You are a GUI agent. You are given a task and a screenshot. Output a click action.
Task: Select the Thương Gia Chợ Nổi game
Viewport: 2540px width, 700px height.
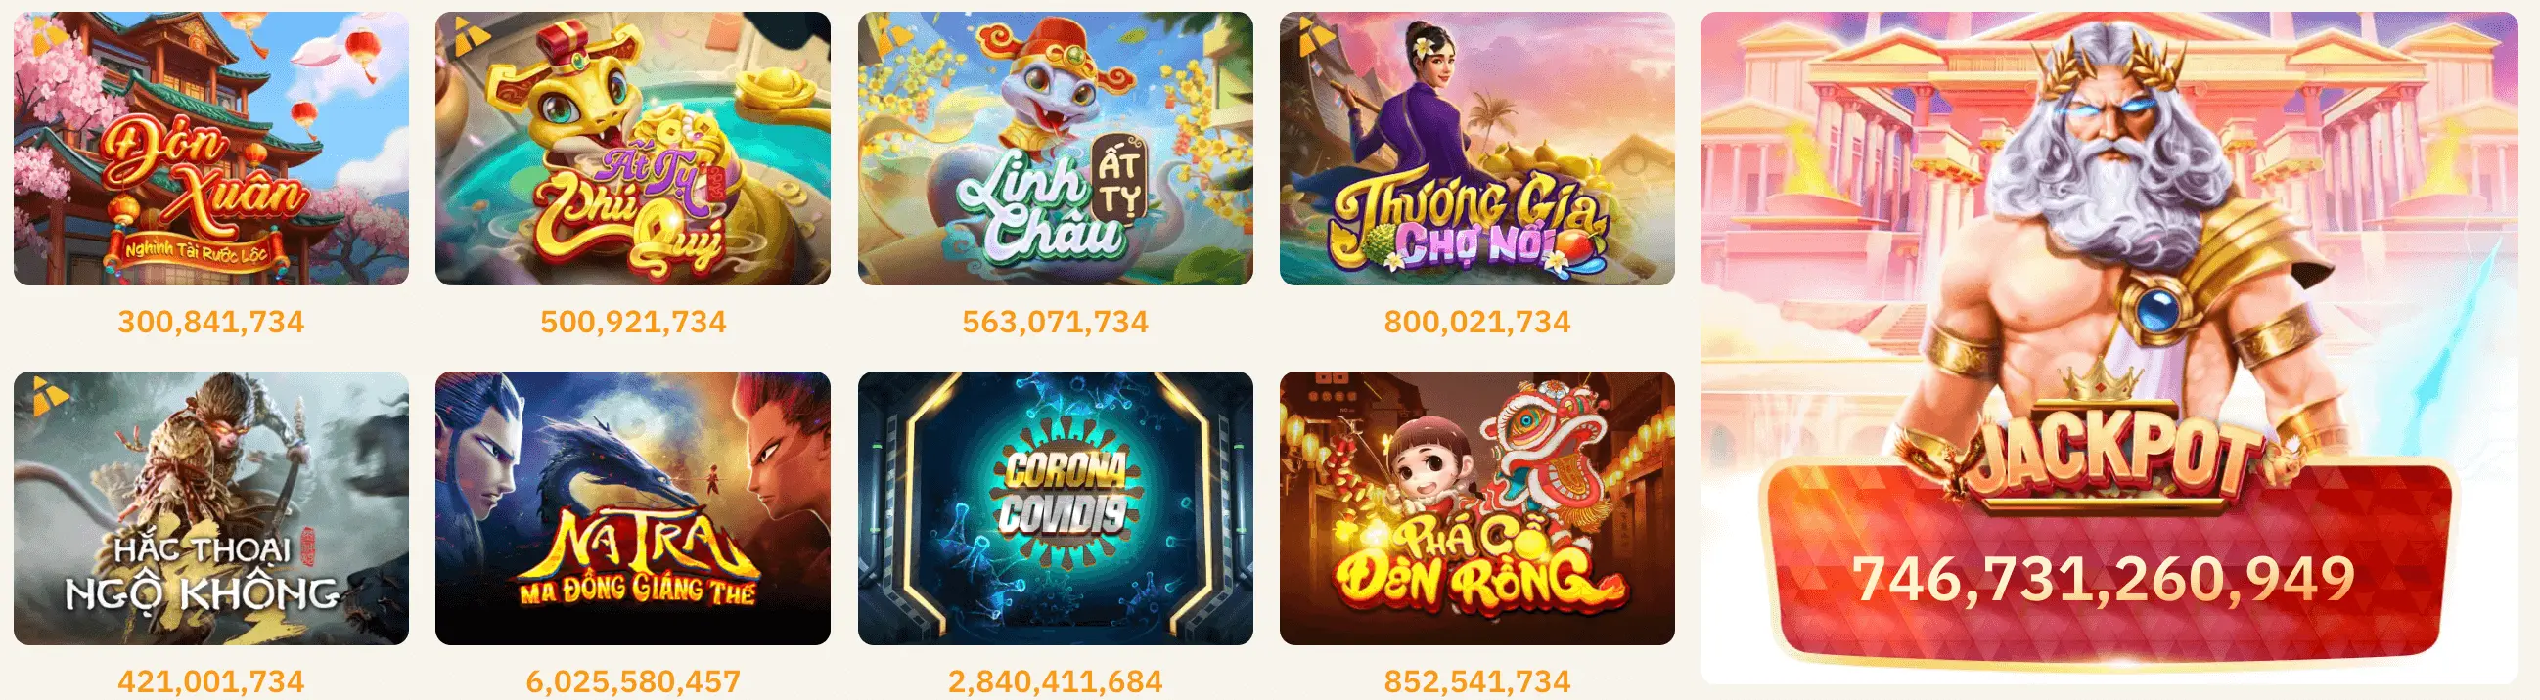click(x=1477, y=149)
